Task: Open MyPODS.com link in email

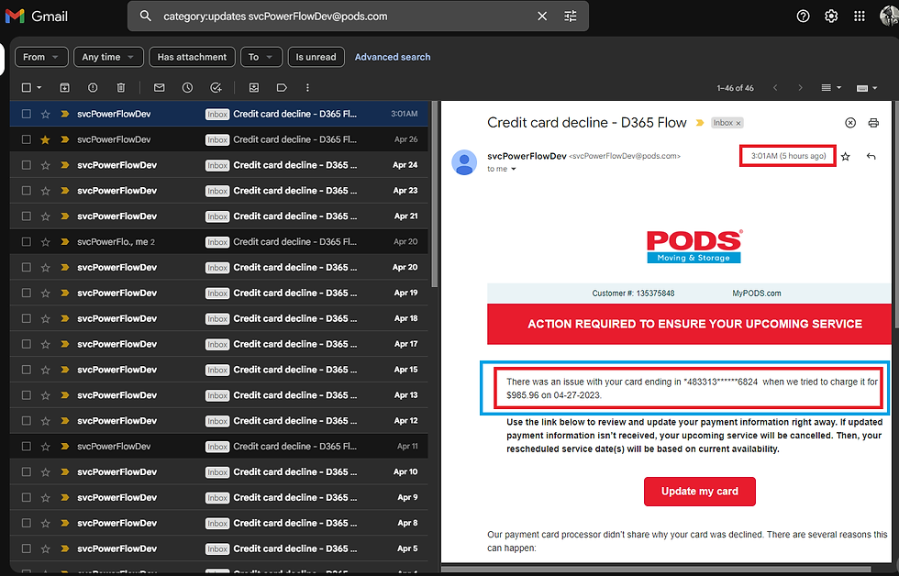Action: point(756,293)
